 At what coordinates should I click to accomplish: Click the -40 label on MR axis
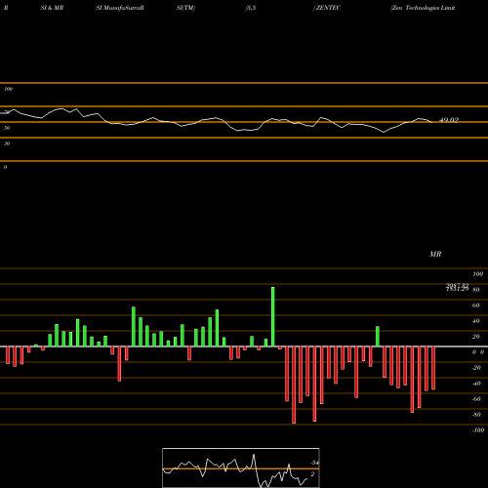pyautogui.click(x=476, y=384)
